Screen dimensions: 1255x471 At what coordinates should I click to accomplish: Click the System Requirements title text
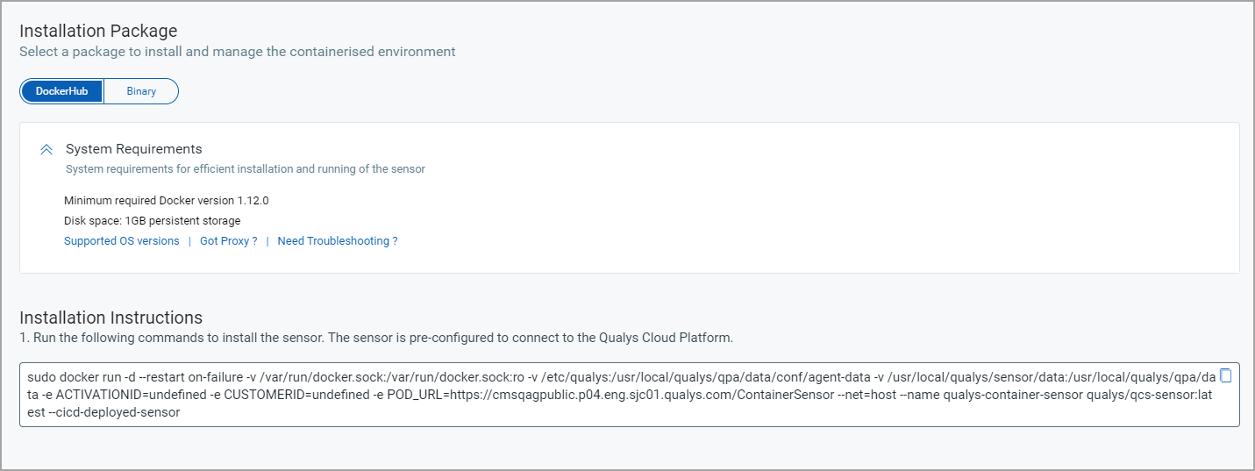click(134, 149)
